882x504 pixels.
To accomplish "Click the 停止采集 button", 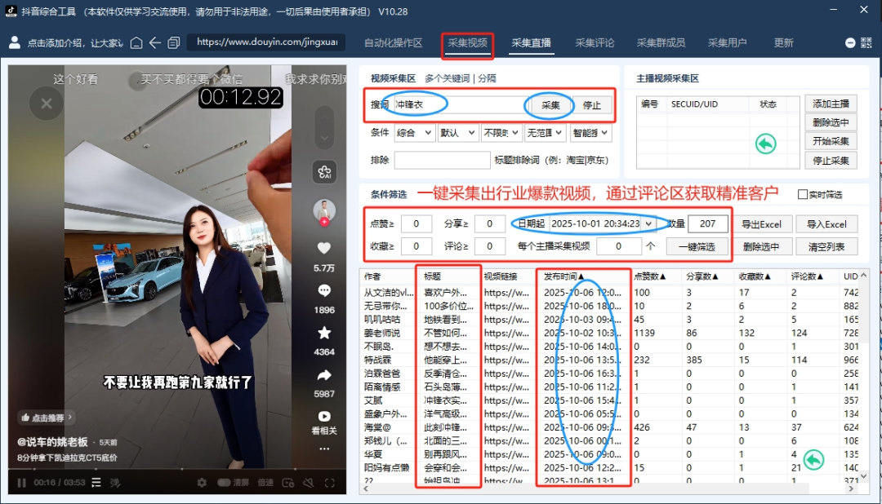I will tap(831, 160).
